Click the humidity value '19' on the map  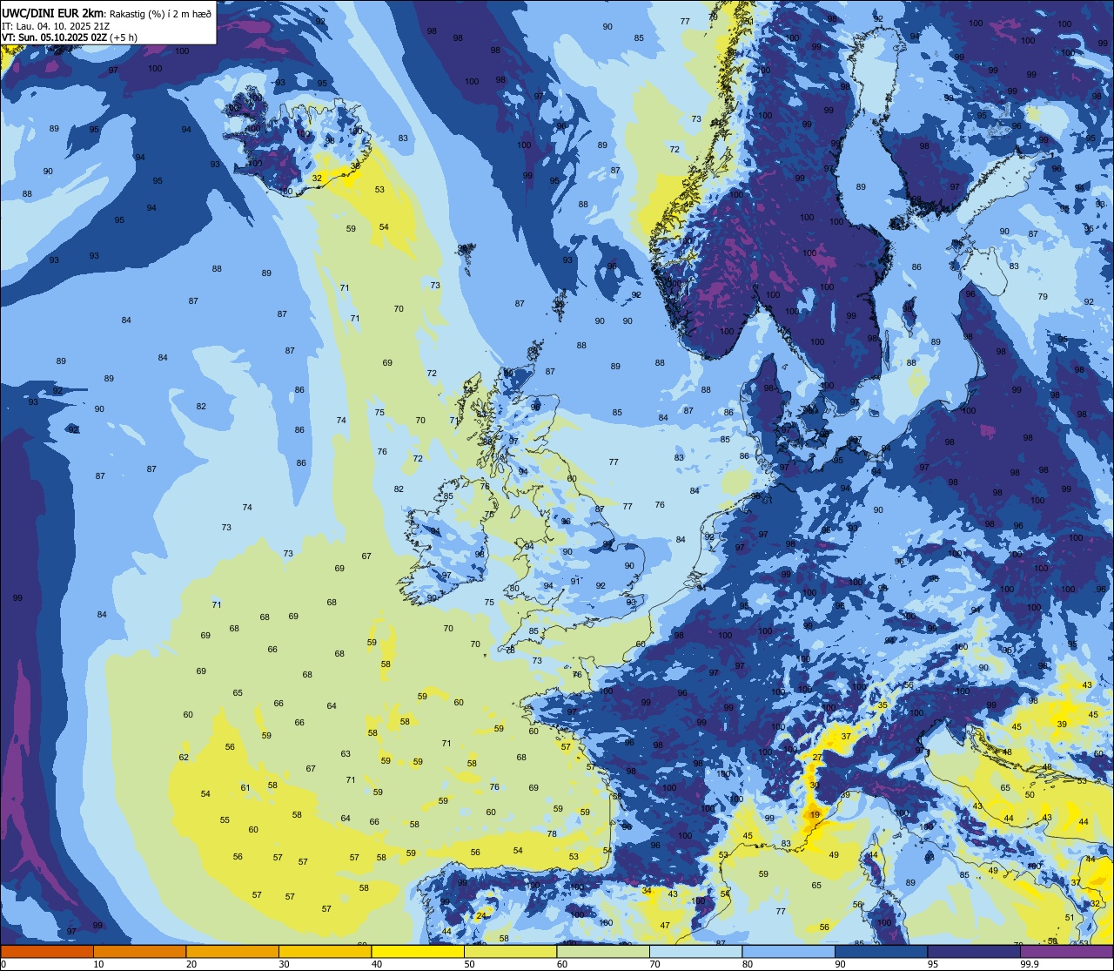point(815,814)
